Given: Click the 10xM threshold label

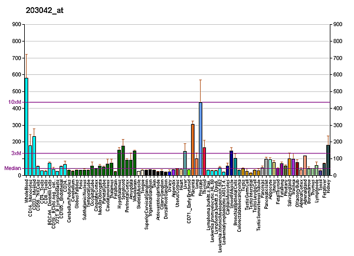Looking at the screenshot, I should click(x=15, y=102).
